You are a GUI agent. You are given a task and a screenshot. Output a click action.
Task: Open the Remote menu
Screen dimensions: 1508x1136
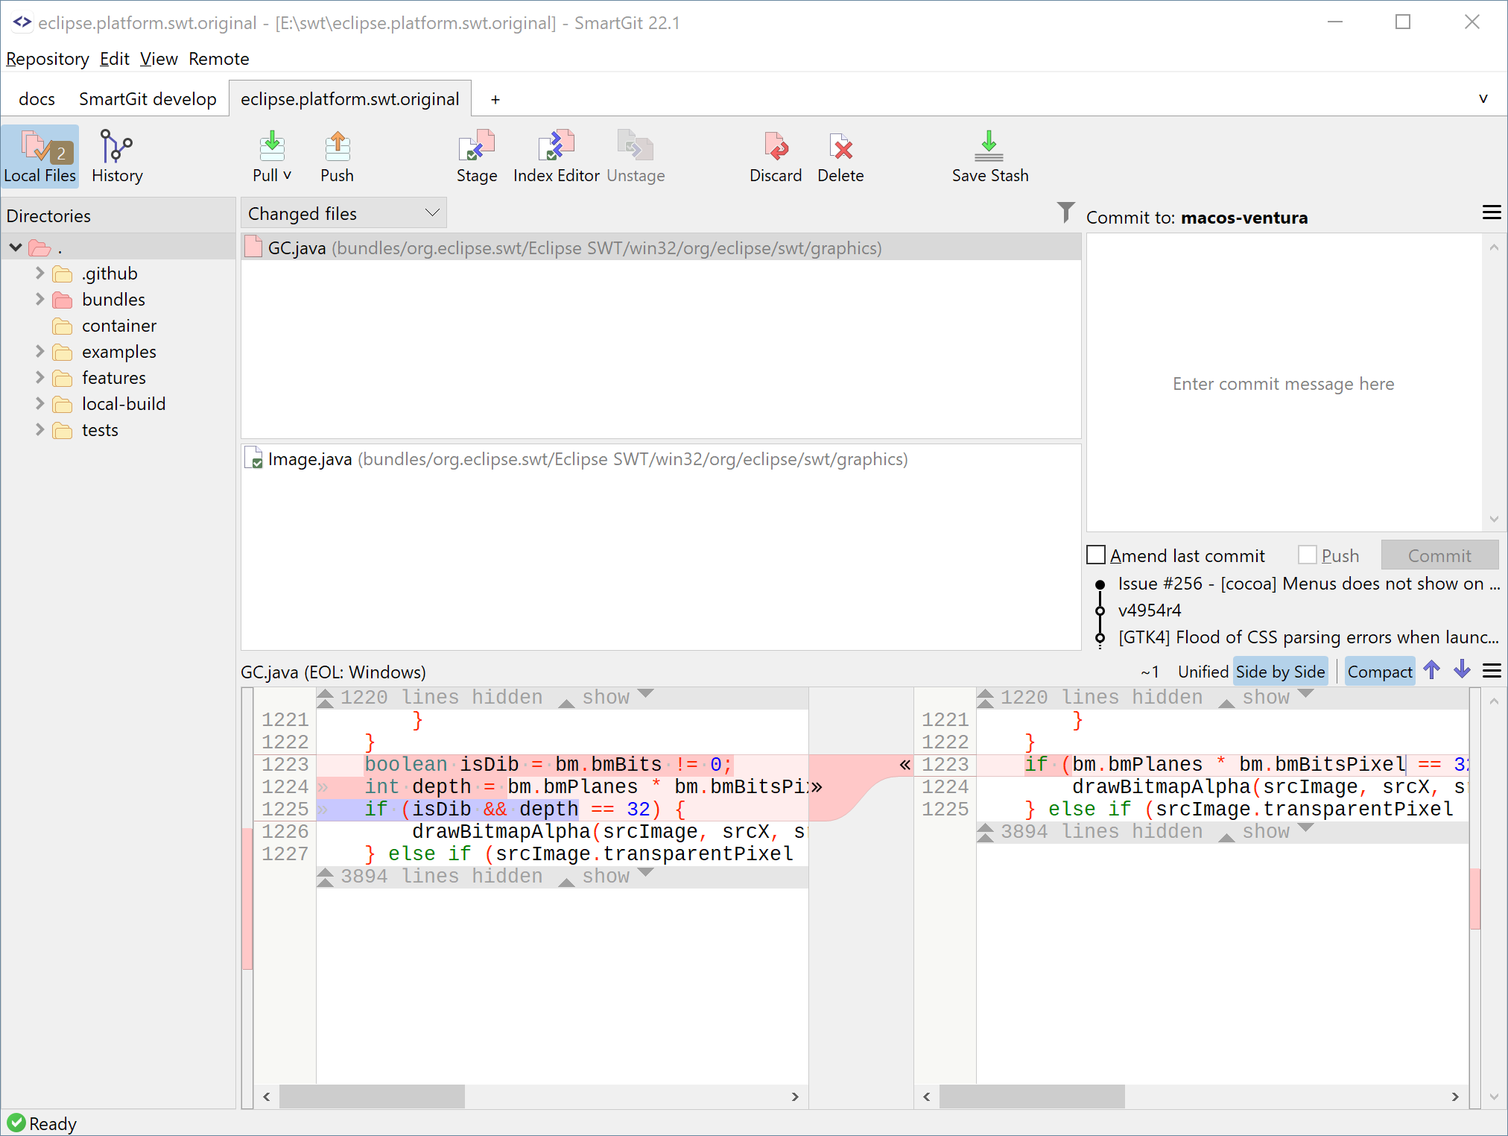pyautogui.click(x=219, y=59)
